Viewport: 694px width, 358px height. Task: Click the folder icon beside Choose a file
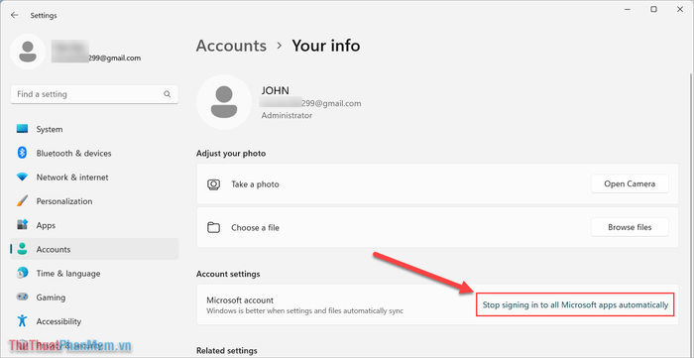click(214, 227)
